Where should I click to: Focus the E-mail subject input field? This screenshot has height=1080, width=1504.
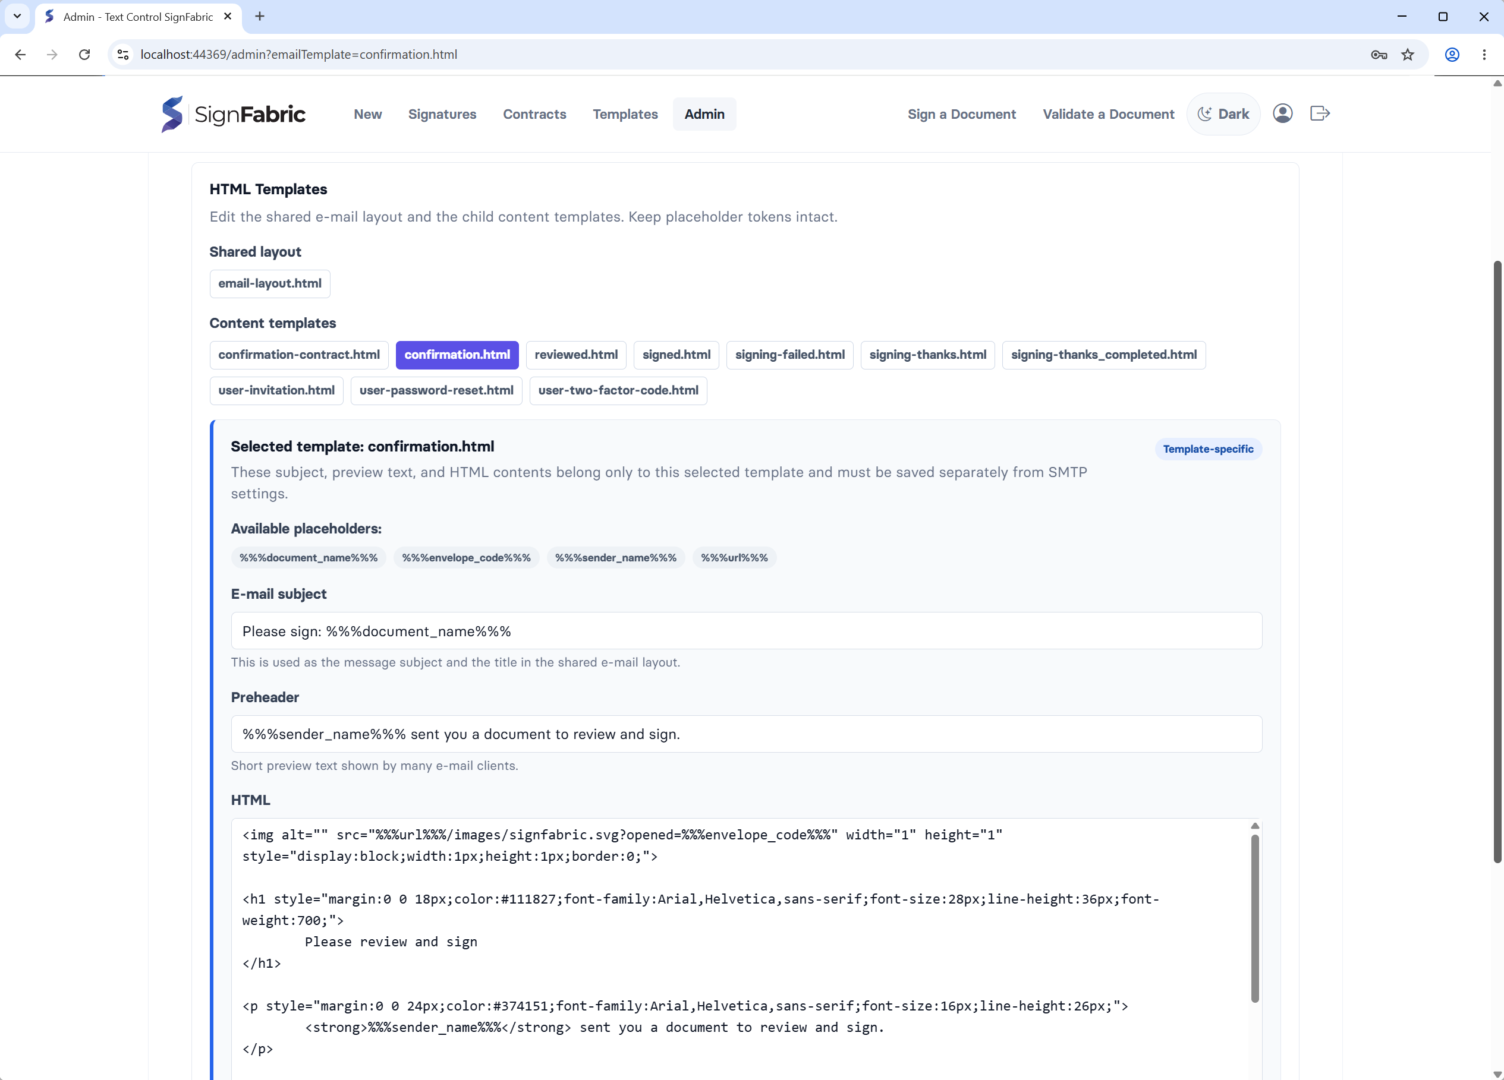(x=746, y=631)
